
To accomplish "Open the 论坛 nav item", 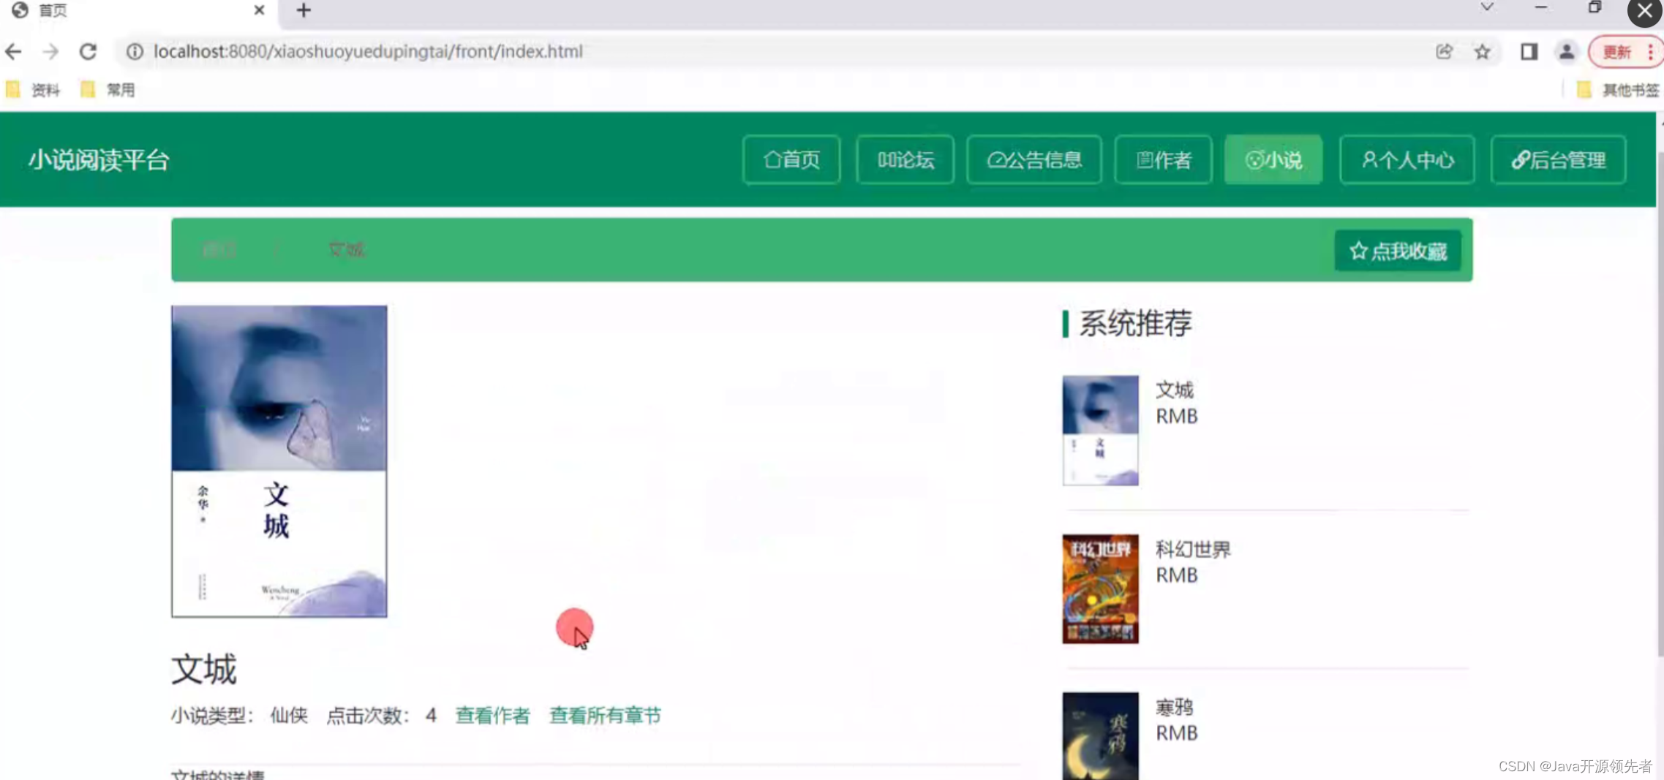I will [x=906, y=160].
